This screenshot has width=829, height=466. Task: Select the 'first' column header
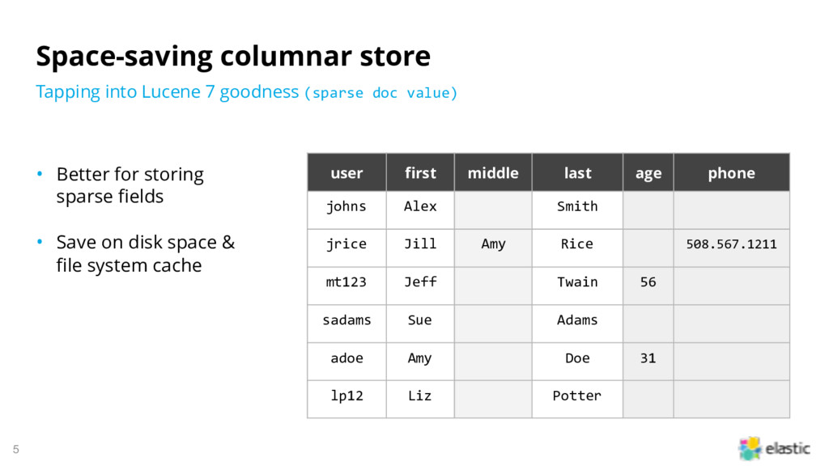coord(420,173)
